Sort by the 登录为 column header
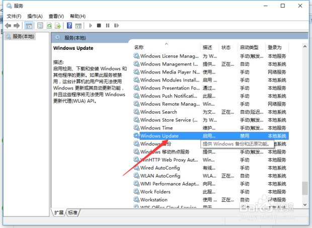This screenshot has height=228, width=312. tap(275, 47)
